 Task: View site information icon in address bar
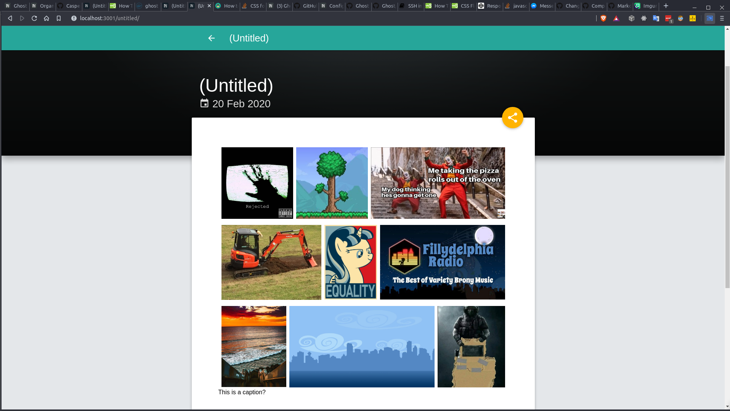point(74,18)
